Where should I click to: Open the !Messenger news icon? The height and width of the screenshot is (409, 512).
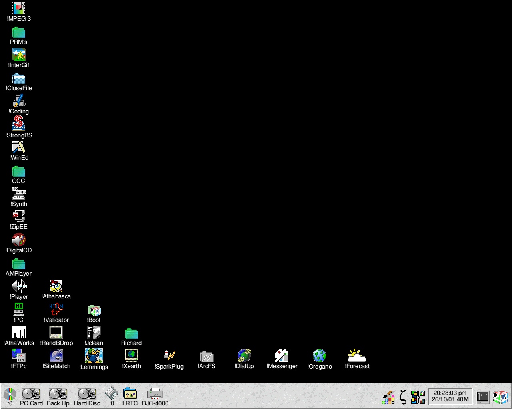[x=282, y=359]
